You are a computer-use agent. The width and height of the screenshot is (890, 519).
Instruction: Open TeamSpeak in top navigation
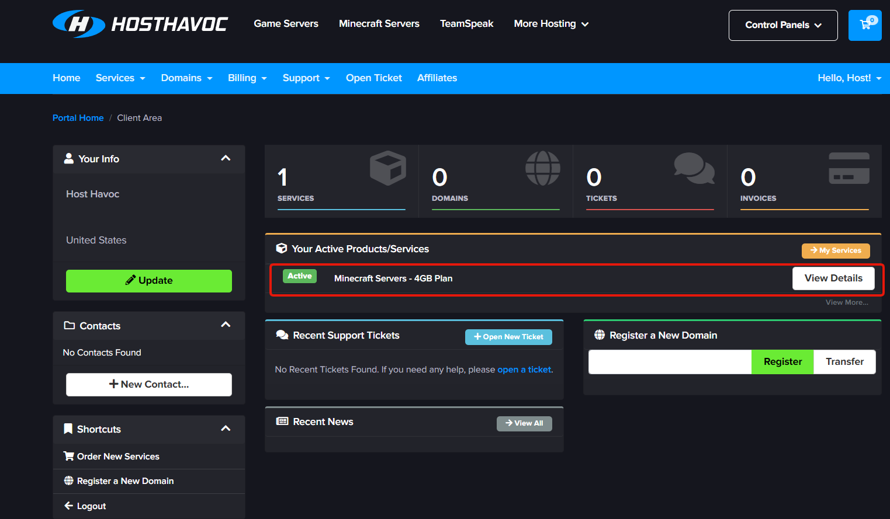(x=467, y=24)
